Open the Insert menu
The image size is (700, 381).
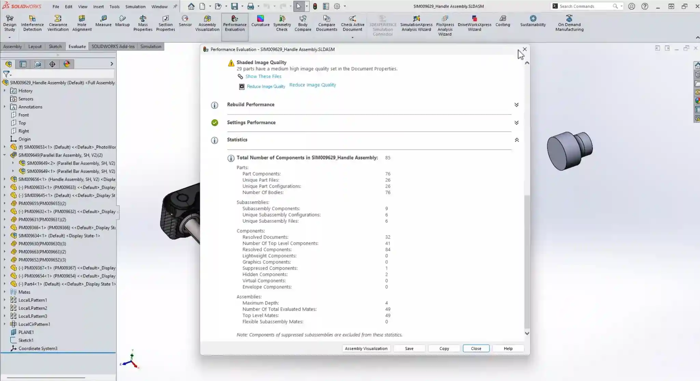(98, 6)
